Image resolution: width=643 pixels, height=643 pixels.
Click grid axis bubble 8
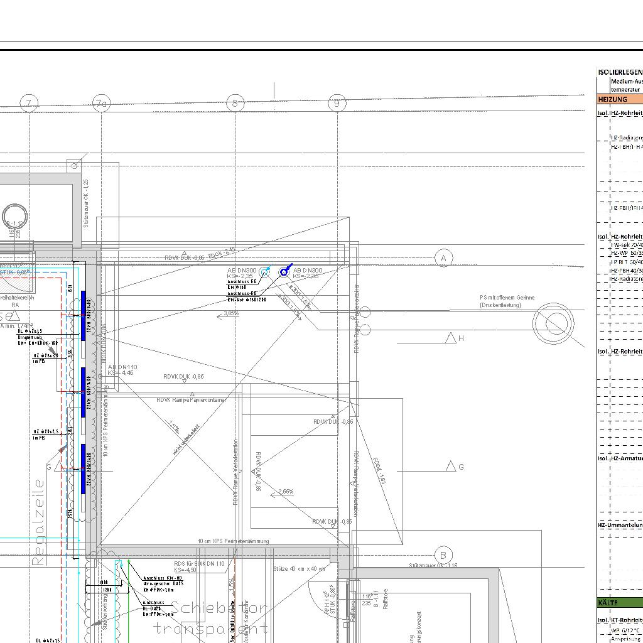click(x=235, y=104)
